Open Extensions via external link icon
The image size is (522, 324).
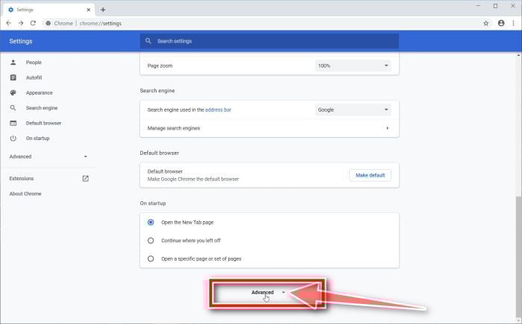pos(85,179)
